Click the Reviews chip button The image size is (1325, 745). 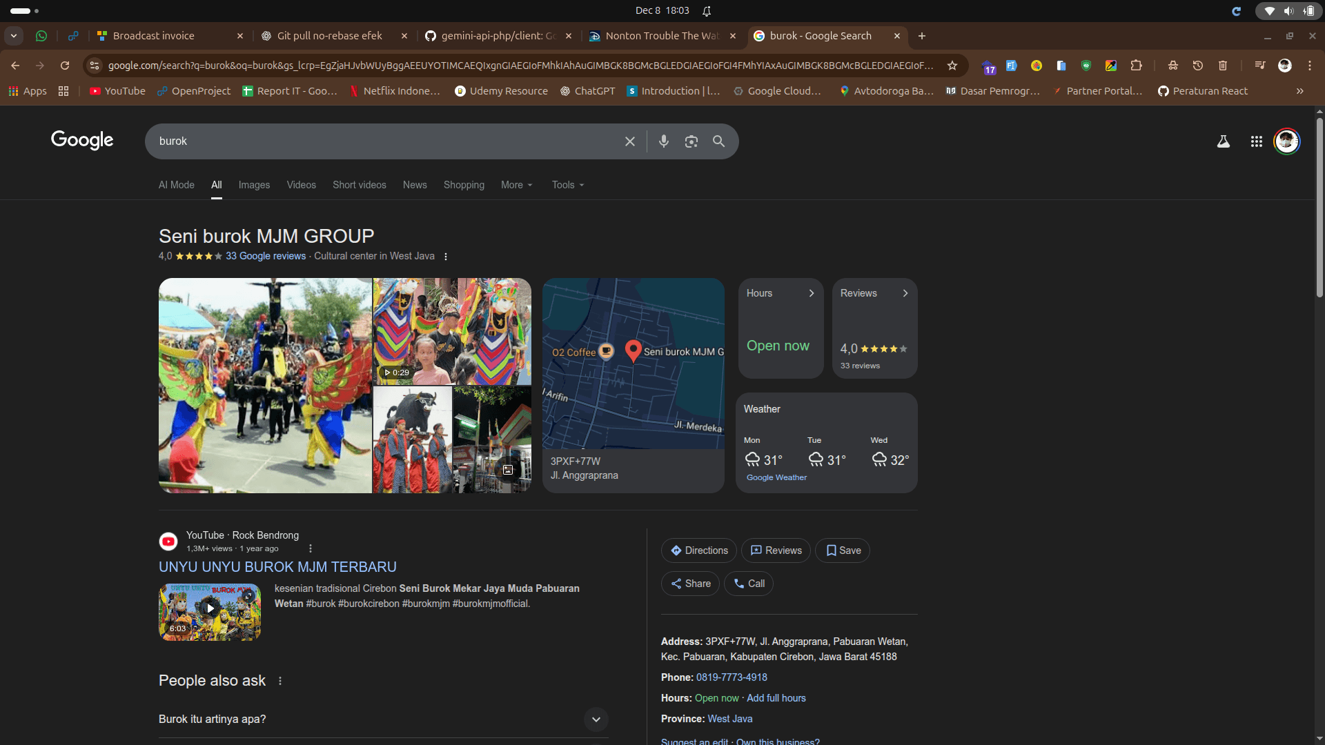pyautogui.click(x=776, y=550)
